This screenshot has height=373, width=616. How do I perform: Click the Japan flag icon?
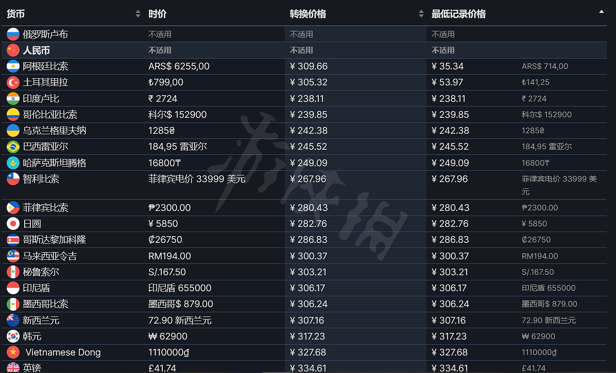click(x=13, y=224)
